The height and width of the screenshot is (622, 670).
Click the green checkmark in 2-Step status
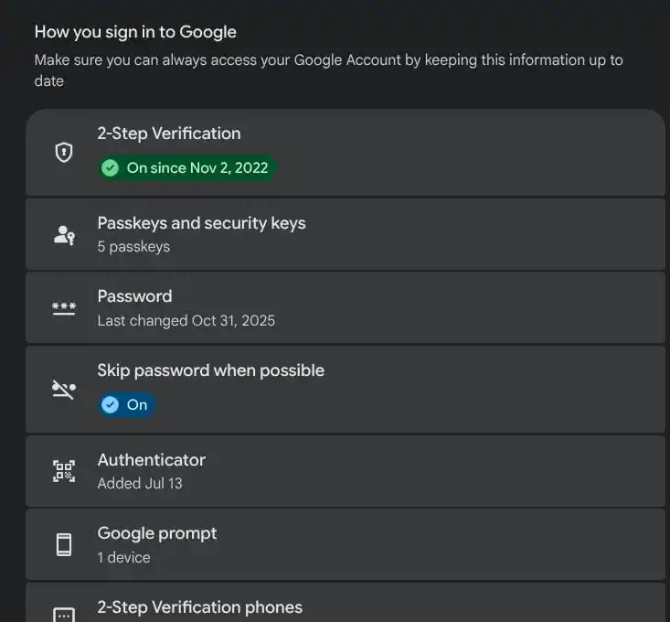coord(110,167)
